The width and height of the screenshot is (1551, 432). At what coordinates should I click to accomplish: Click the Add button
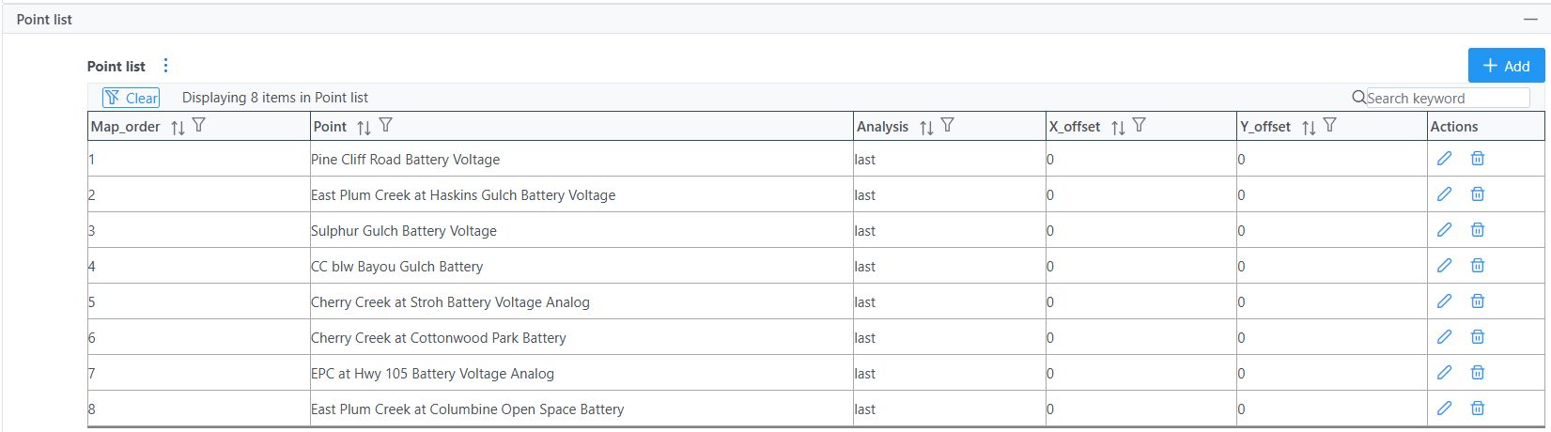pos(1506,66)
